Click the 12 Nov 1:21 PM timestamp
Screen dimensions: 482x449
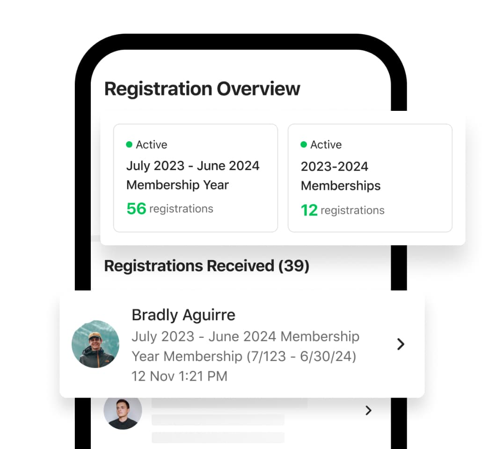[179, 376]
